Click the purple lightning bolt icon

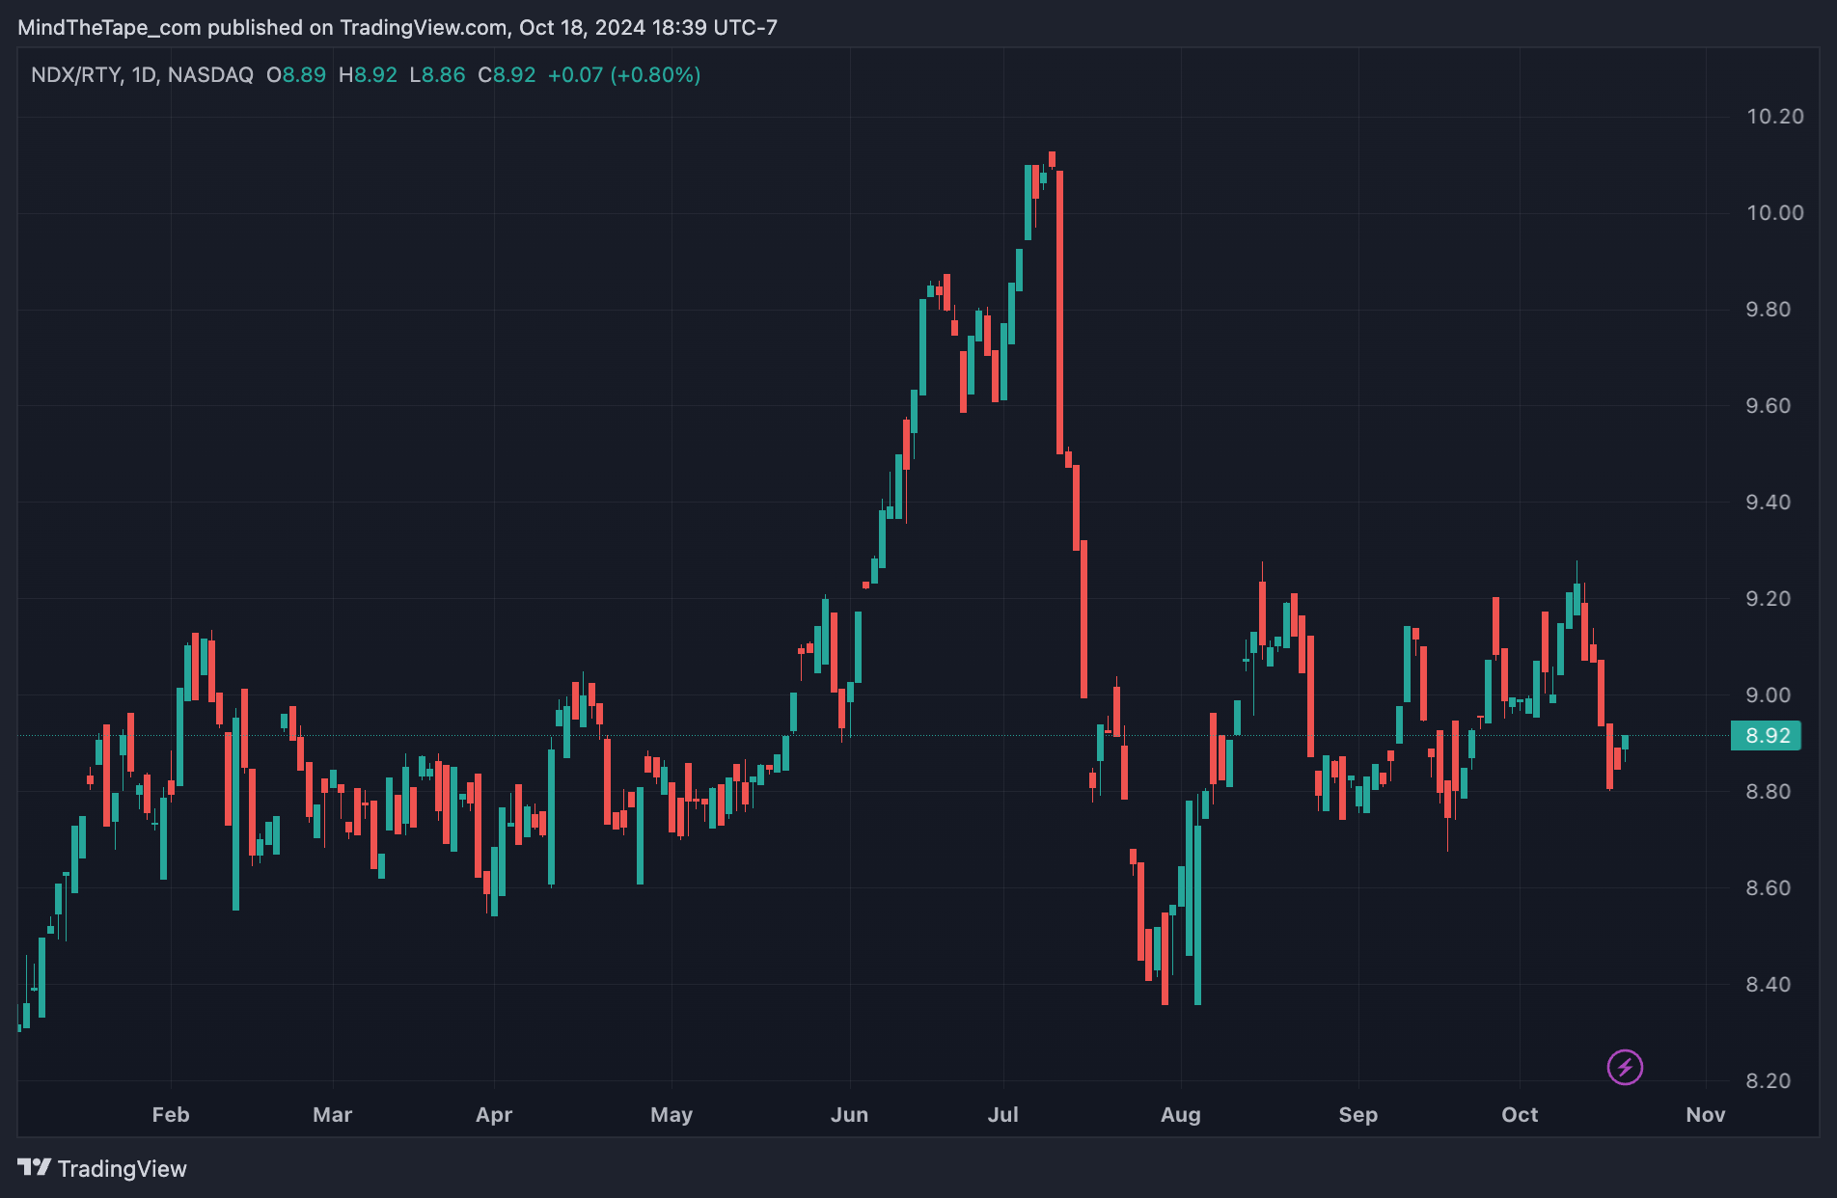coord(1625,1067)
